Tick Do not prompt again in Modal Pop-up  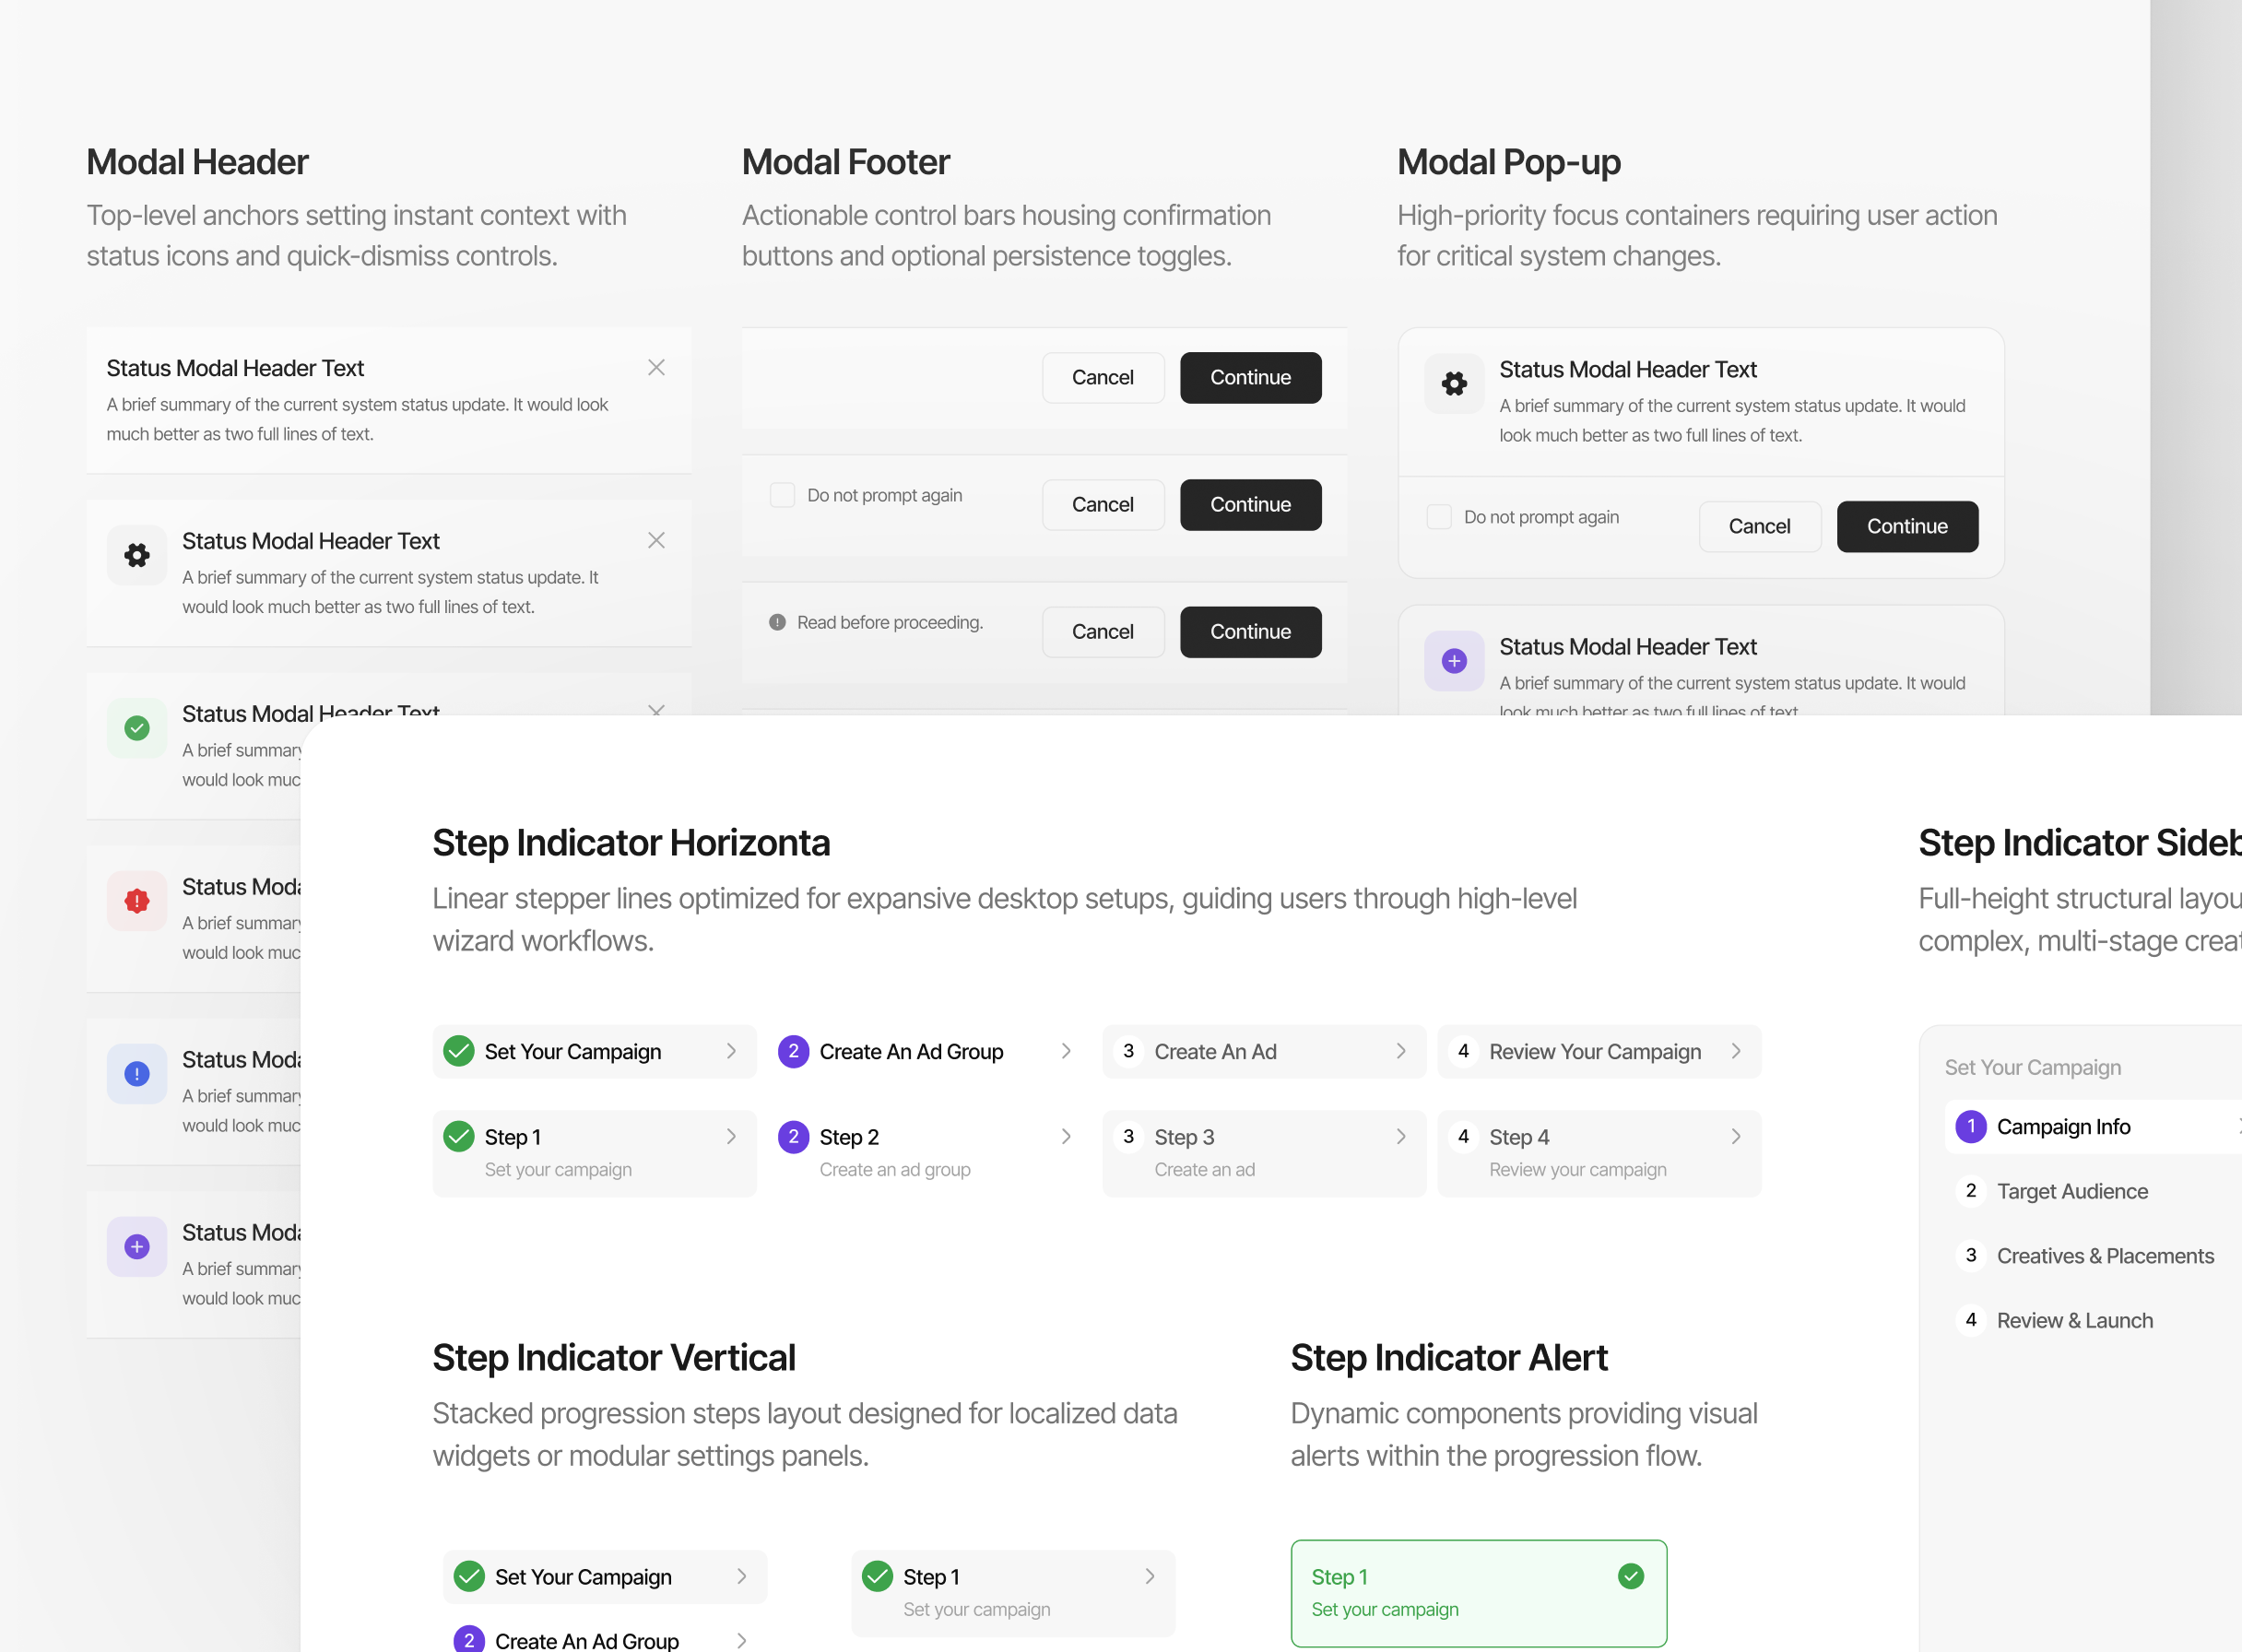[1439, 517]
